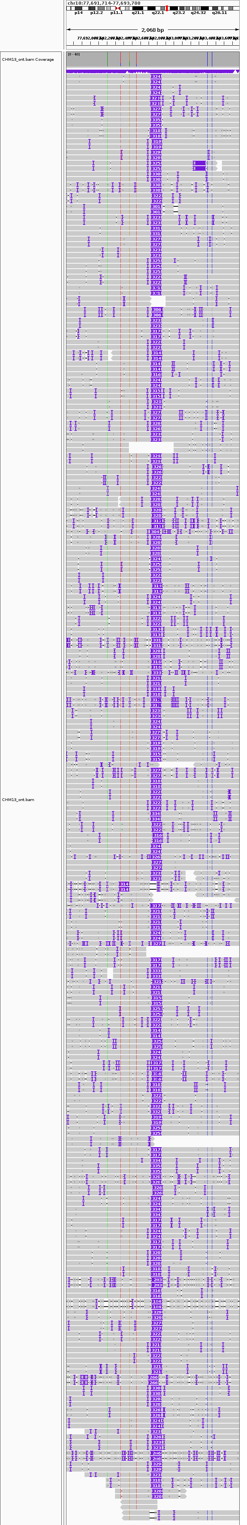Click the p14 cytoband label

[x=78, y=13]
